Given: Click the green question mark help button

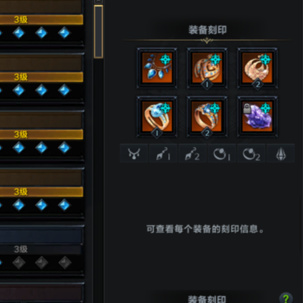Looking at the screenshot, I should coord(285,298).
